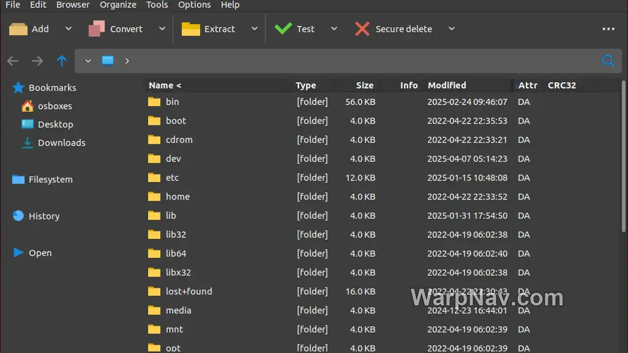The image size is (628, 353).
Task: Click the Extract folder icon
Action: [191, 29]
